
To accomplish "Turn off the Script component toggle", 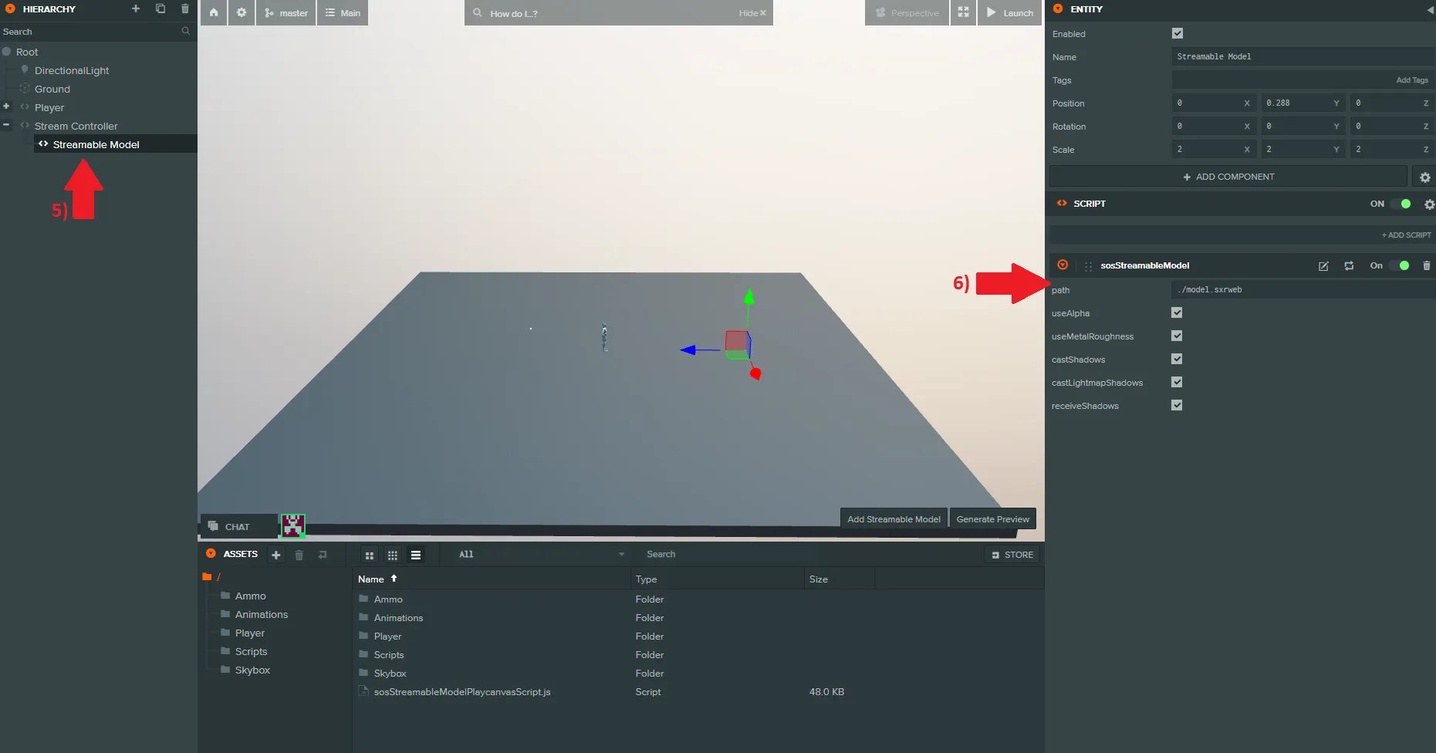I will click(1401, 204).
